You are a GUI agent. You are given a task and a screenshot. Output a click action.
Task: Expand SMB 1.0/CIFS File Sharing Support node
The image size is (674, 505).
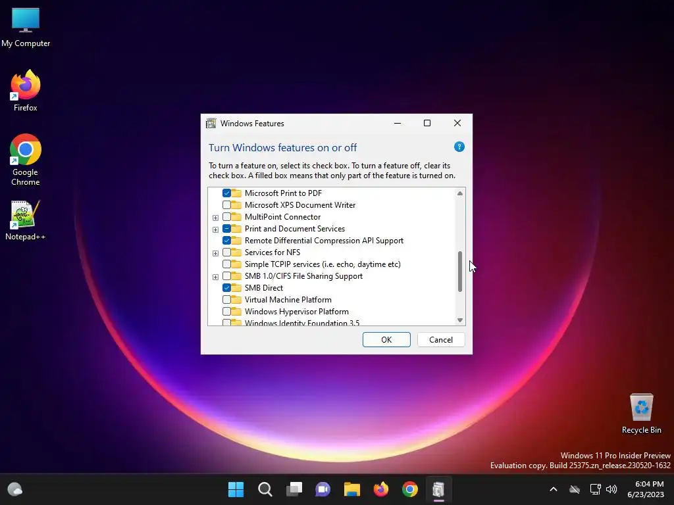point(215,277)
